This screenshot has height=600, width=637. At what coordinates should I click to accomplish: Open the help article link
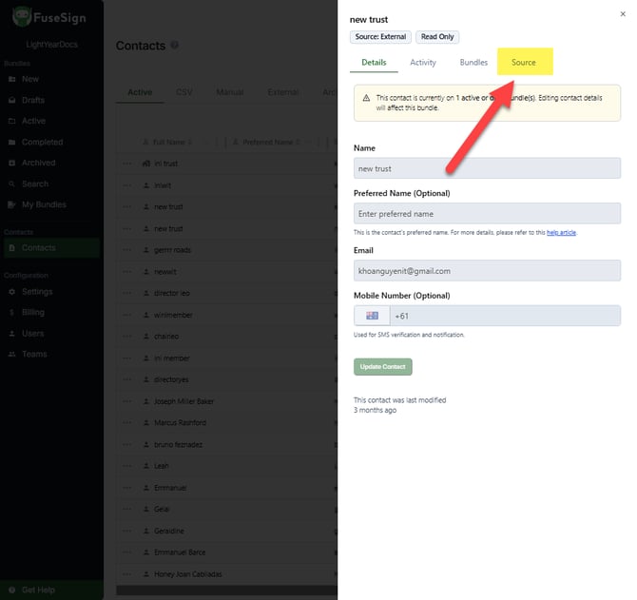click(561, 232)
